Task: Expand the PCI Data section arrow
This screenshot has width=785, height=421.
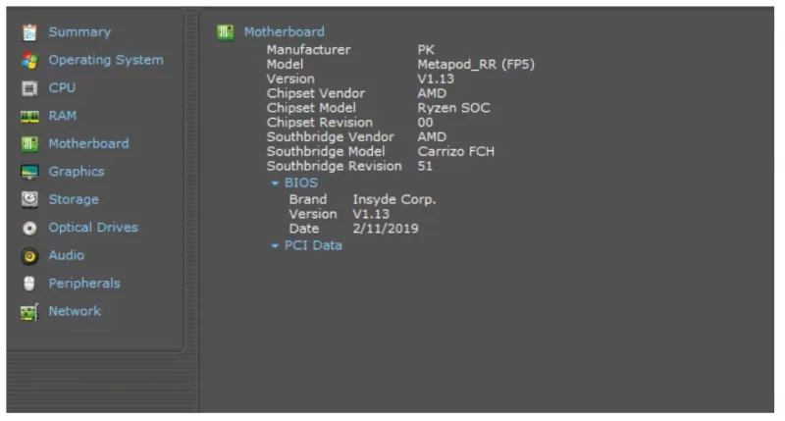Action: tap(275, 246)
